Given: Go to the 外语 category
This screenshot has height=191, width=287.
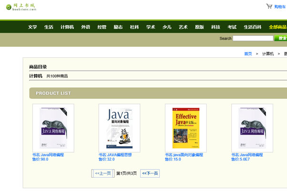Looking at the screenshot, I should tap(85, 27).
